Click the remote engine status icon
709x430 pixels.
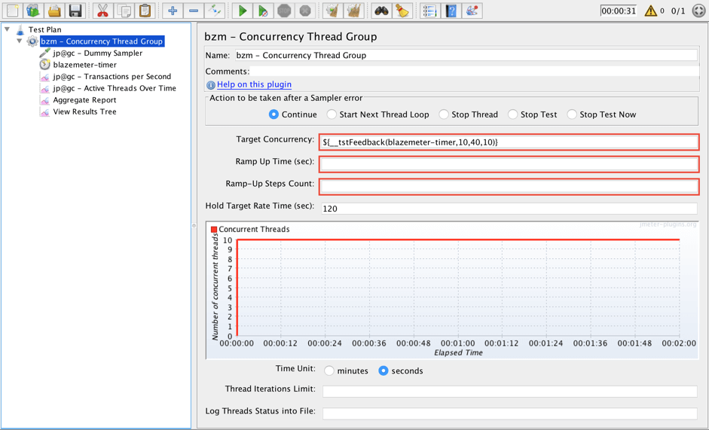(x=698, y=11)
